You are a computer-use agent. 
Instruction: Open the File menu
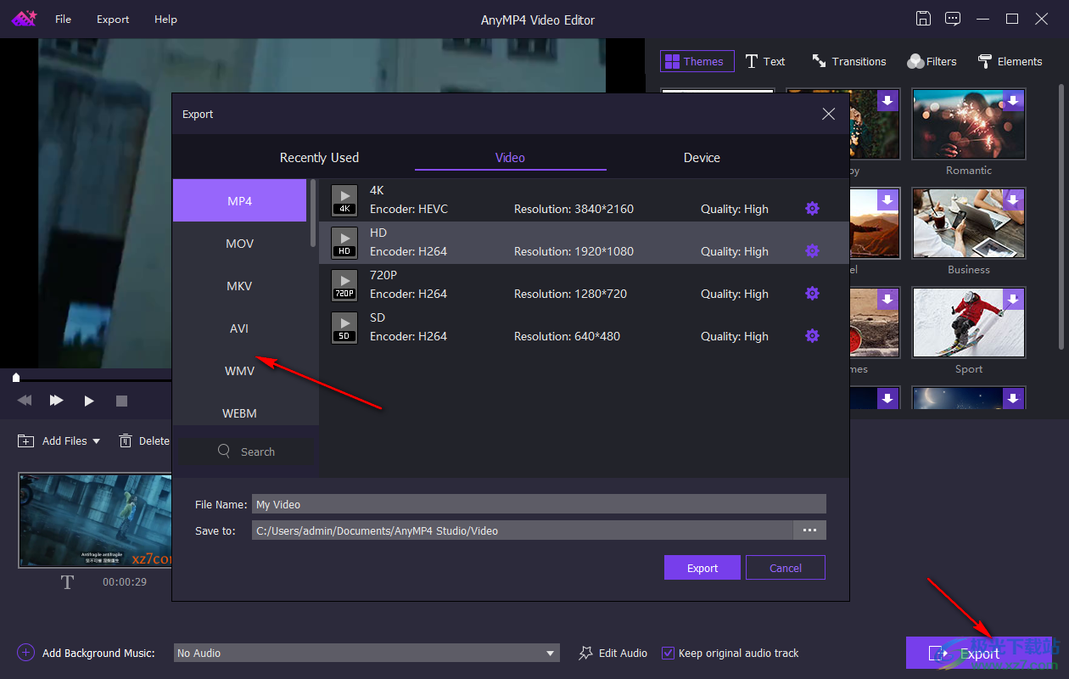tap(64, 19)
